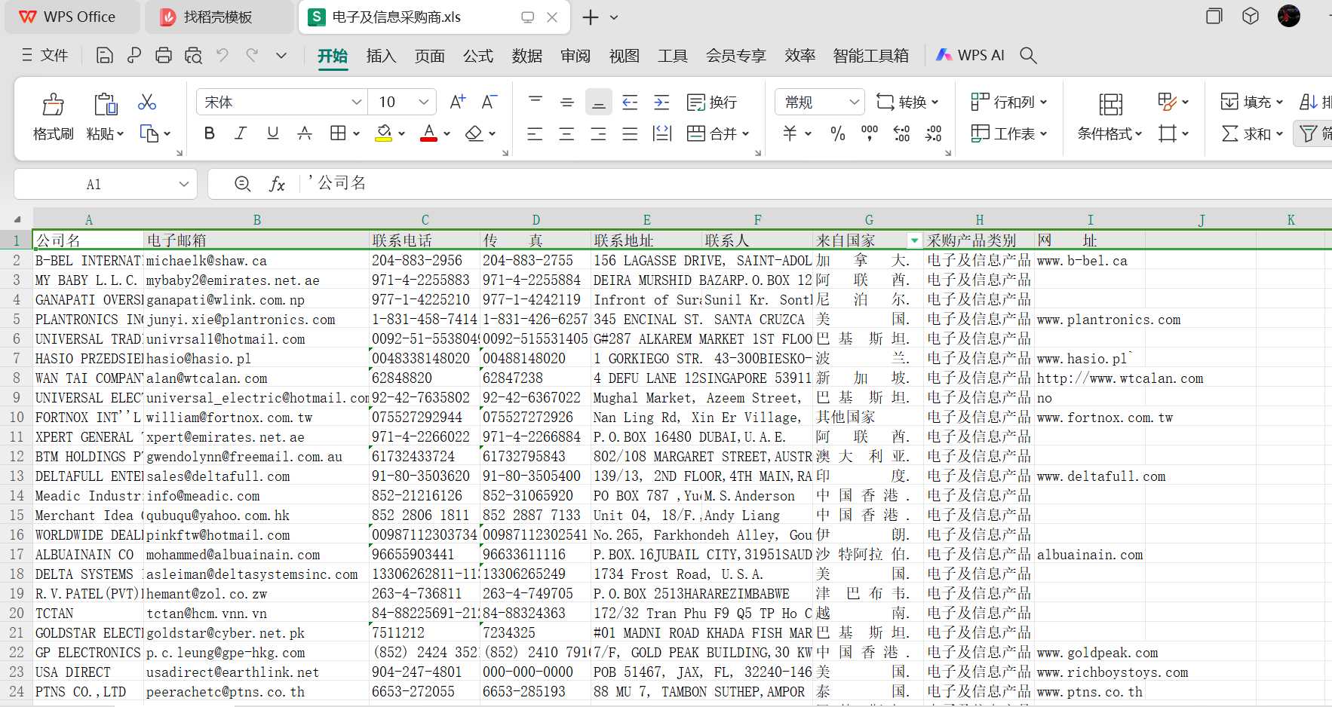Open a new tab with plus button
1332x707 pixels.
click(591, 17)
